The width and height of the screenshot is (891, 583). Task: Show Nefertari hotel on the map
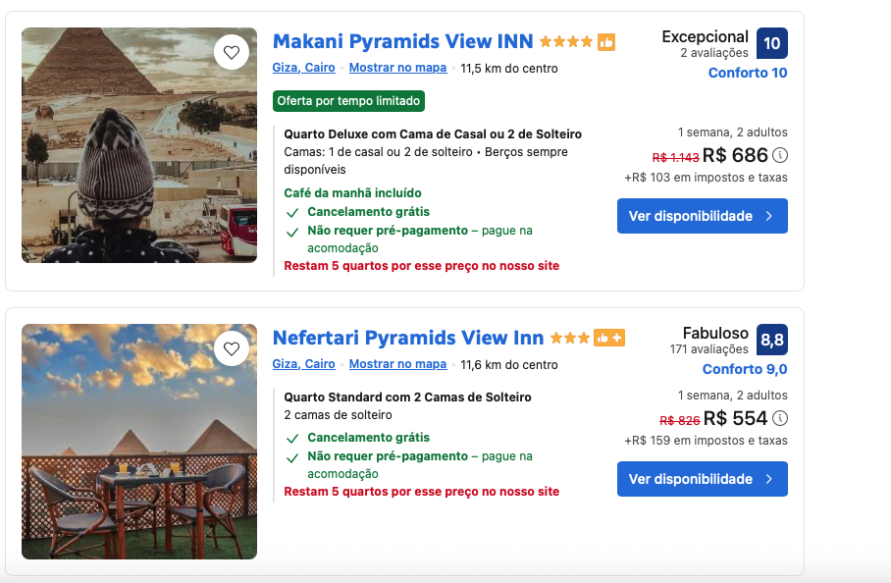[x=397, y=364]
